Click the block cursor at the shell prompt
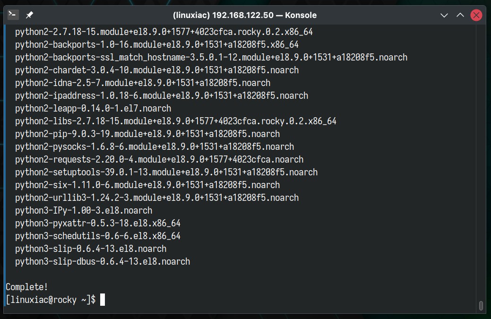The image size is (491, 319). 103,300
